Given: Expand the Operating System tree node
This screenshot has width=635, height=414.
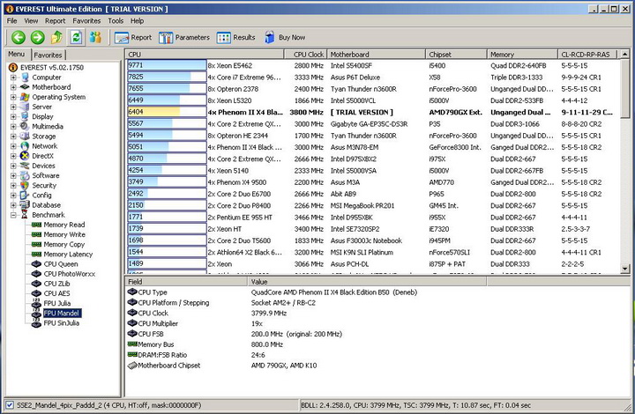Looking at the screenshot, I should tap(13, 97).
